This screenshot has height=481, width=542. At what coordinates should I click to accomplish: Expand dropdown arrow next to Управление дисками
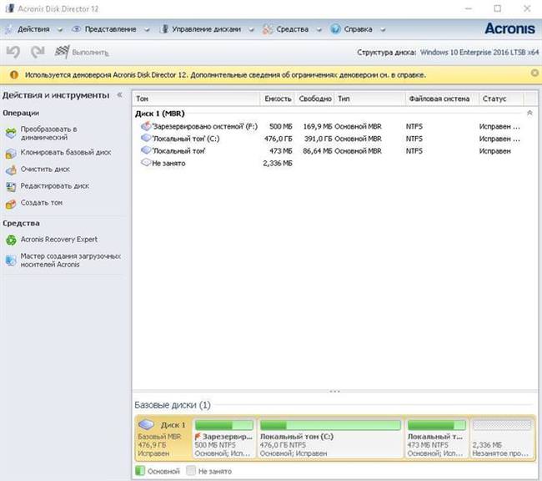tap(251, 30)
